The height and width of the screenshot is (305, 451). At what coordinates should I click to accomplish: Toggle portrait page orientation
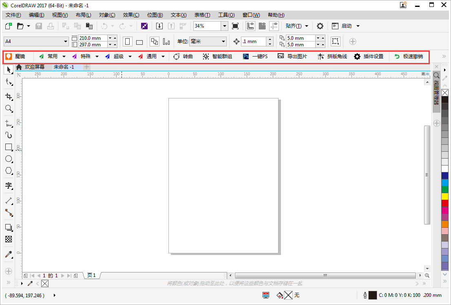point(128,41)
